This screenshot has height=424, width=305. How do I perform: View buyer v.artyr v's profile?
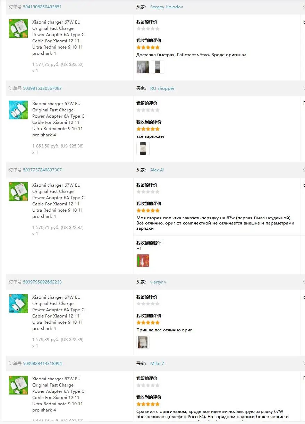[158, 282]
